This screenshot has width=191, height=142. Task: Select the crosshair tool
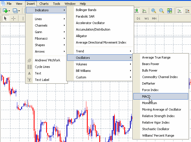(13, 18)
